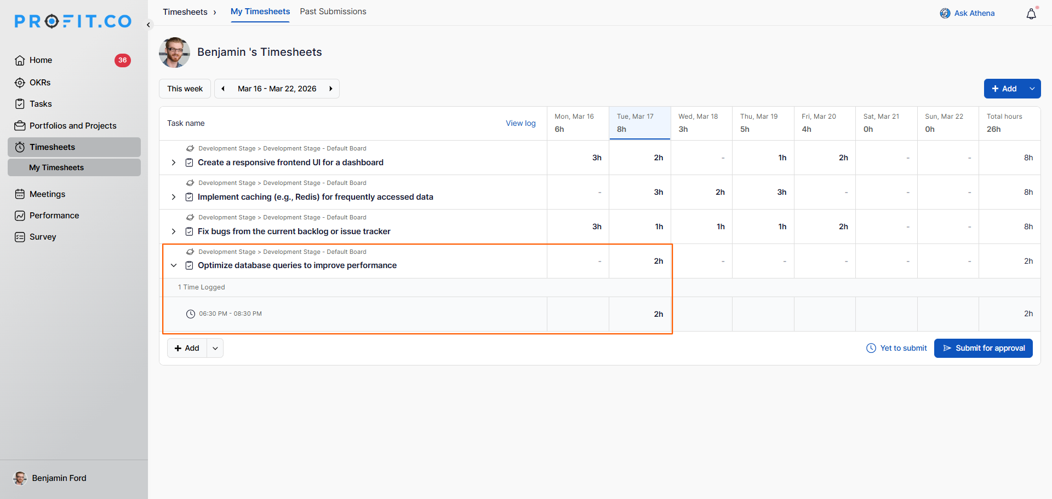Viewport: 1052px width, 499px height.
Task: Select the My Timesheets tab
Action: tap(260, 11)
